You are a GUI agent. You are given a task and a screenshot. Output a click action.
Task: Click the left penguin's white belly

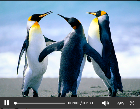tap(36, 54)
